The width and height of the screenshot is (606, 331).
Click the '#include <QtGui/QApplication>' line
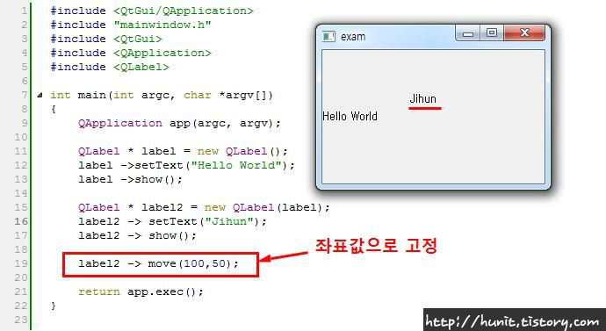click(152, 11)
